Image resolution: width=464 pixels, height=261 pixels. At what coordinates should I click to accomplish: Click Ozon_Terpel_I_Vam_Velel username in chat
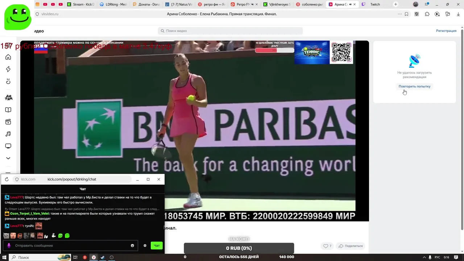[29, 214]
